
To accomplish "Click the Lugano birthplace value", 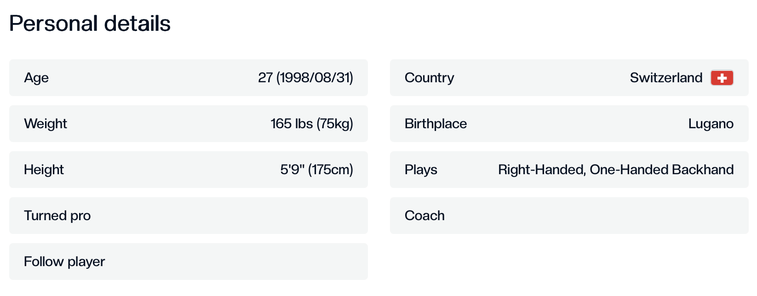I will tap(711, 124).
